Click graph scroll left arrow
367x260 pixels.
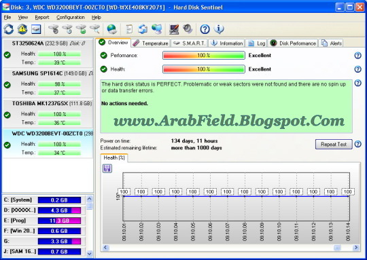tap(105, 247)
